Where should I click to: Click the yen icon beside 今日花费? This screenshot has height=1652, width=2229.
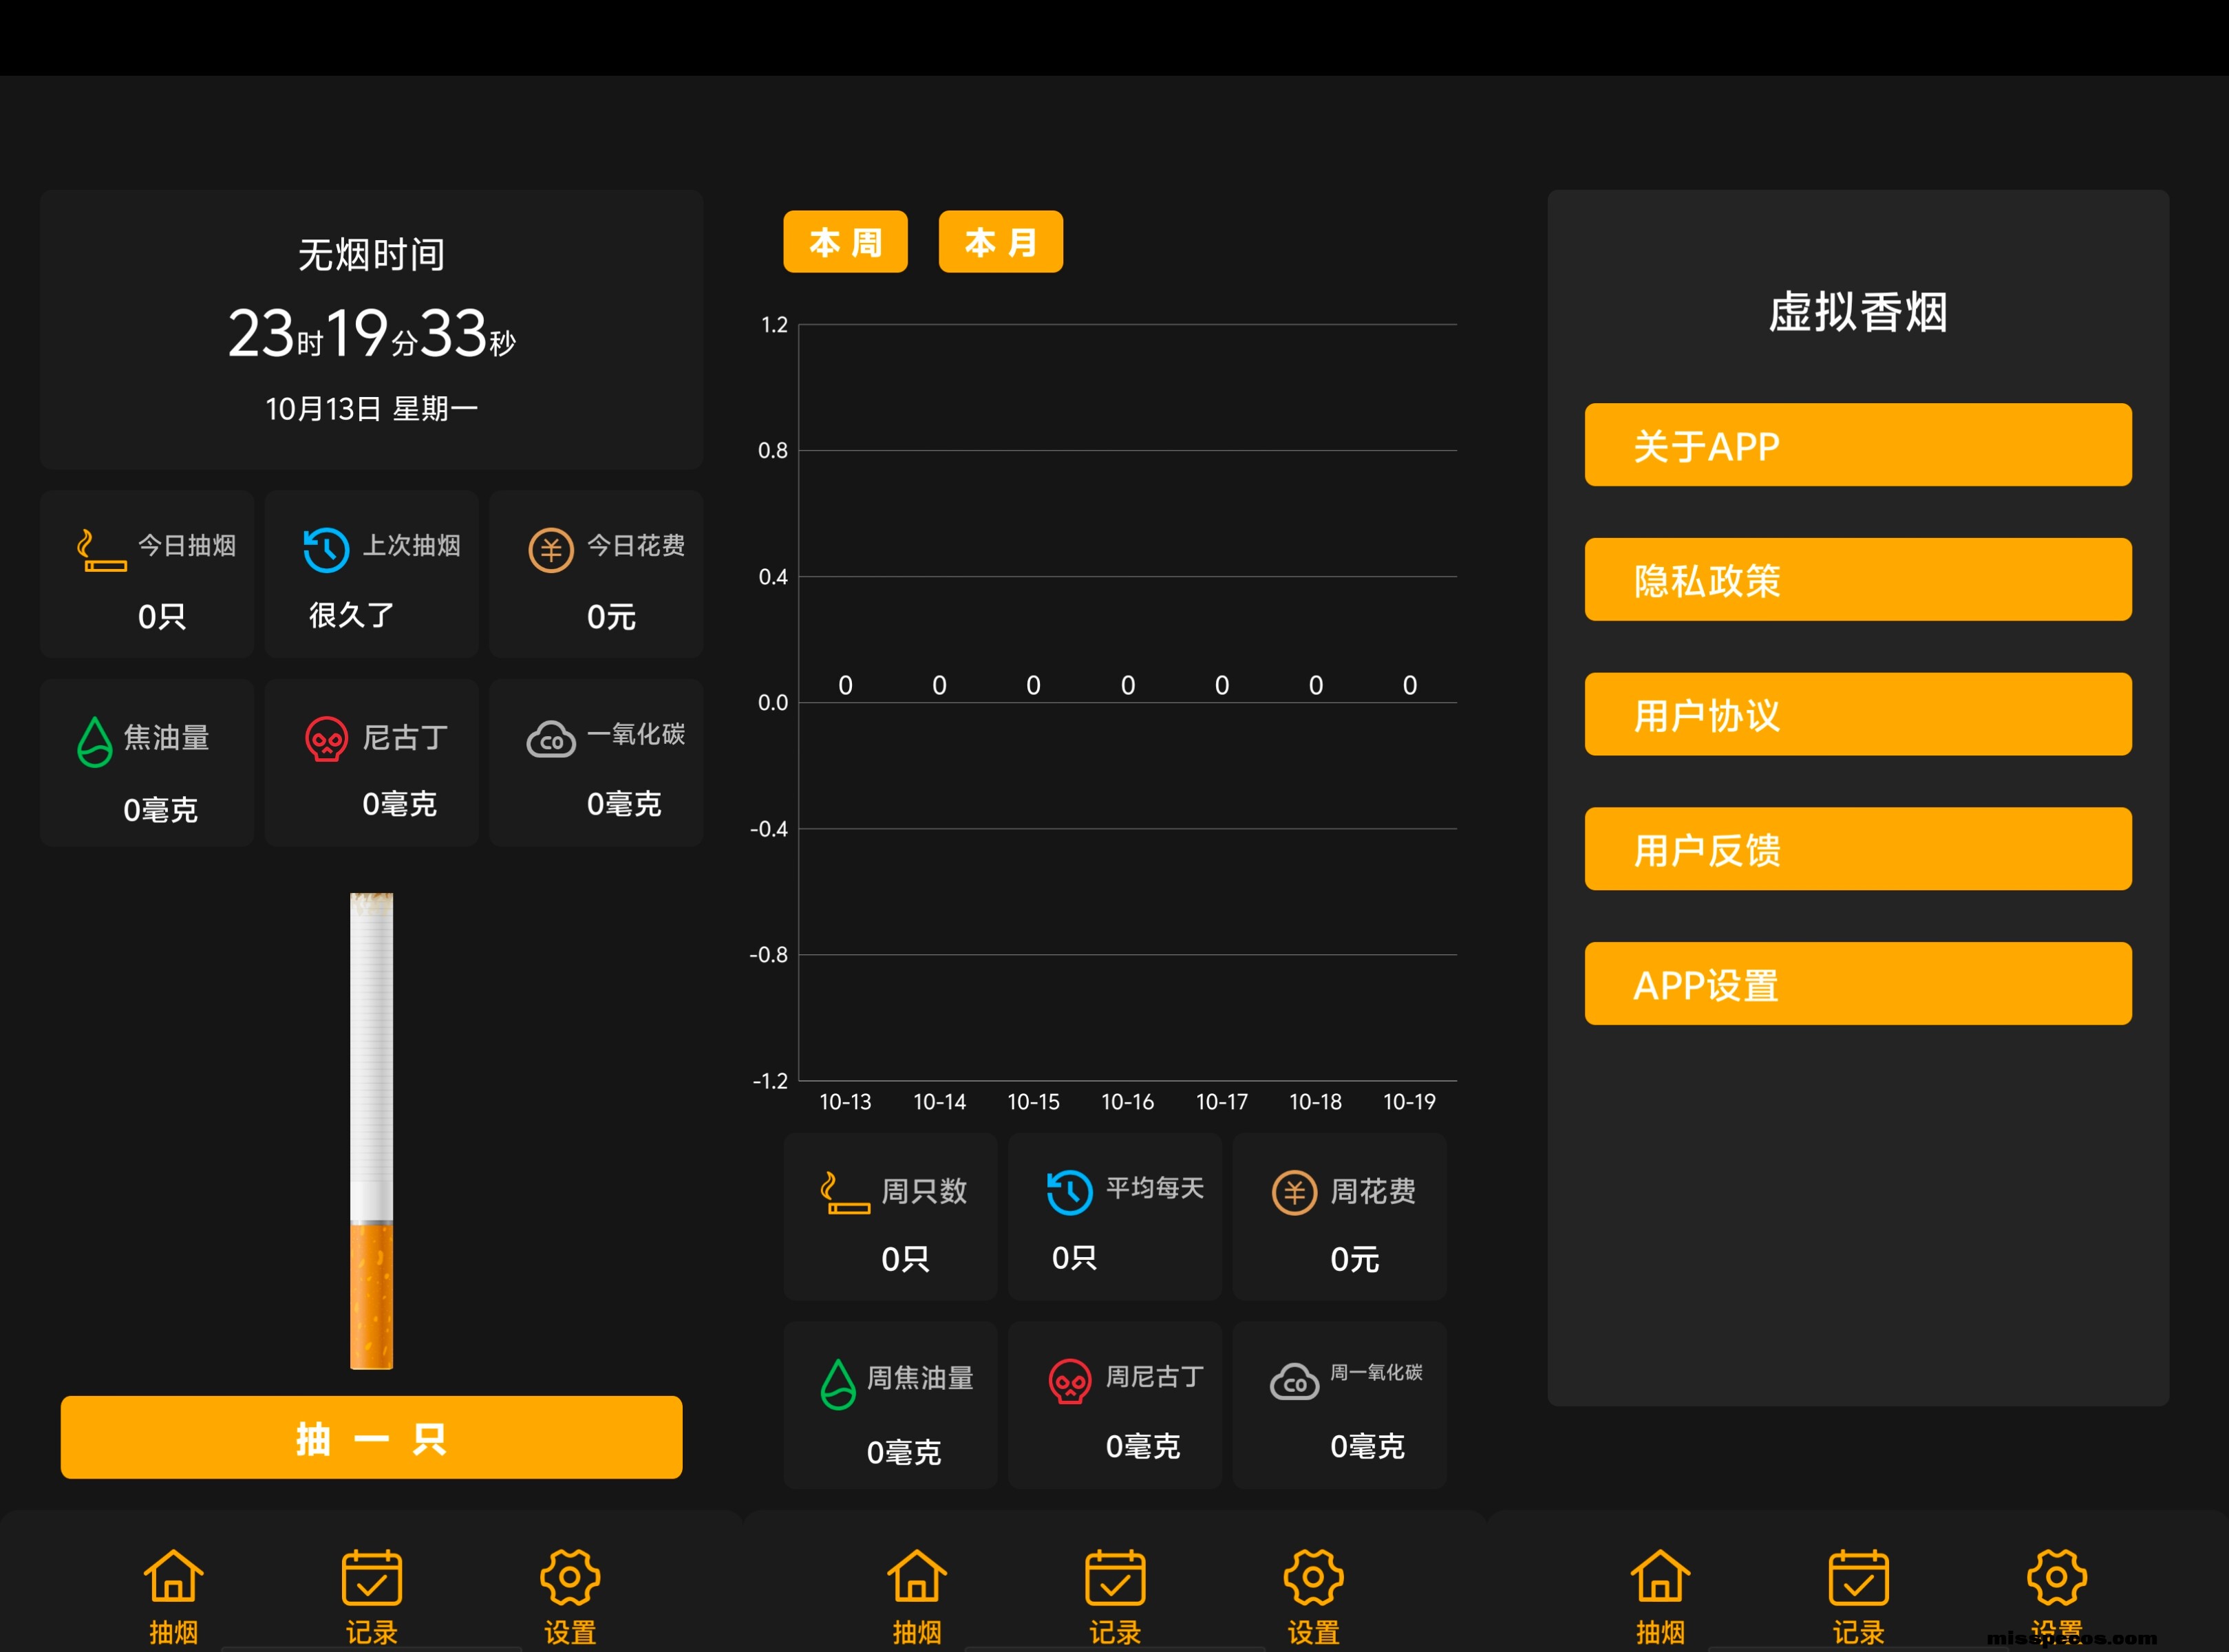coord(551,550)
